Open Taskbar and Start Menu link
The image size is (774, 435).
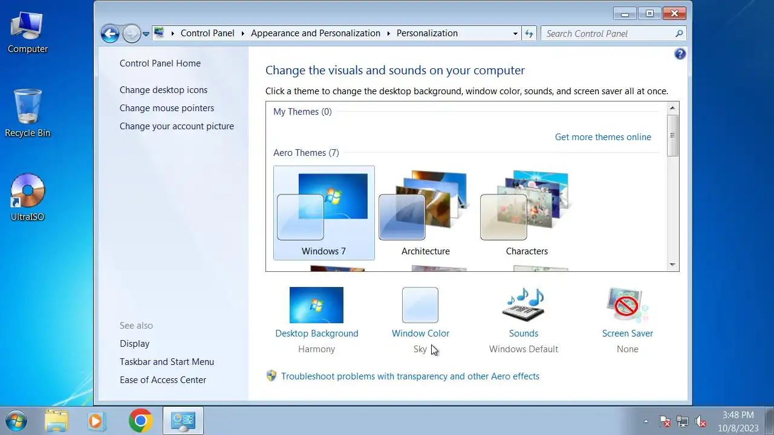coord(167,362)
